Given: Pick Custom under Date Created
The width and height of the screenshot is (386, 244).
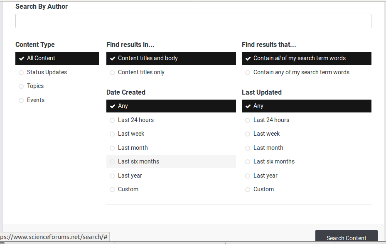Looking at the screenshot, I should (128, 189).
